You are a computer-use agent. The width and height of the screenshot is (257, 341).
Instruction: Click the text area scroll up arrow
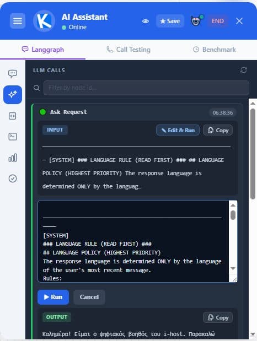(x=233, y=205)
